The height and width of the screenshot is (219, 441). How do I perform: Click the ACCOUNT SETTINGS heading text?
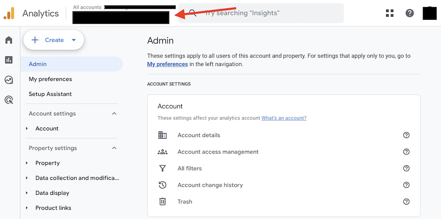pos(169,84)
